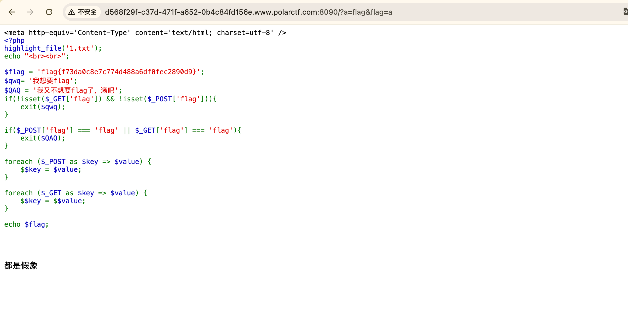Click the browser back arrow
This screenshot has width=628, height=329.
coord(11,12)
